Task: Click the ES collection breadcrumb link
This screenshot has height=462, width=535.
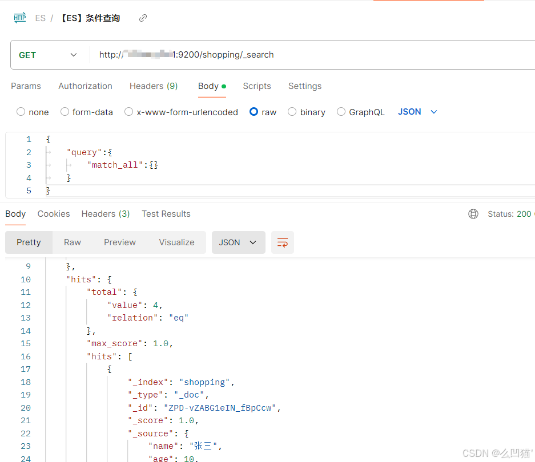Action: 40,18
